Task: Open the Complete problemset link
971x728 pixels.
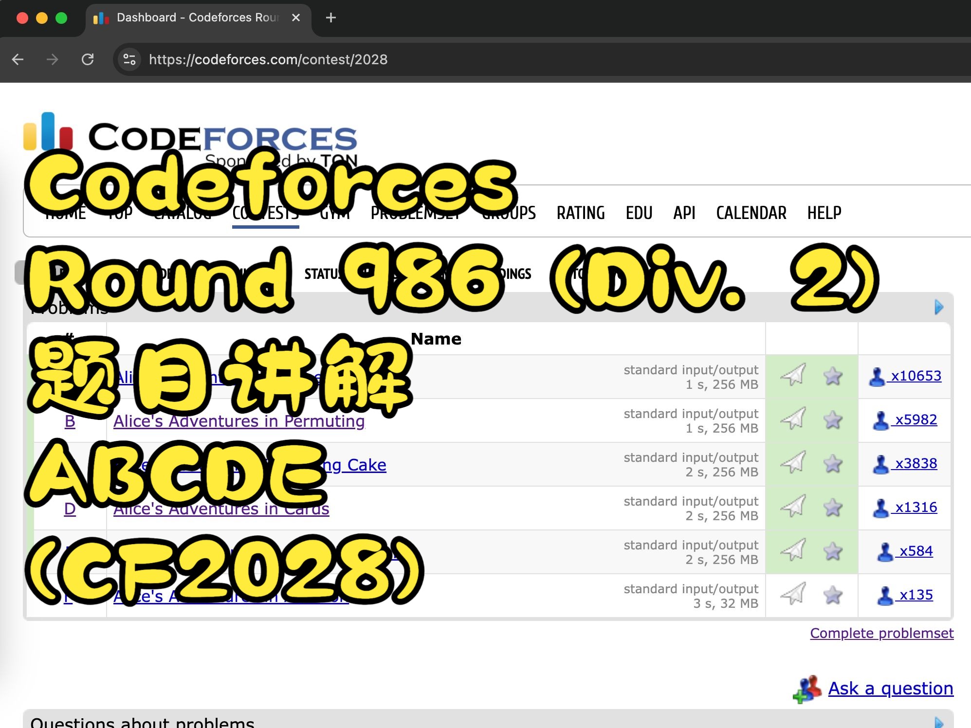Action: coord(881,633)
